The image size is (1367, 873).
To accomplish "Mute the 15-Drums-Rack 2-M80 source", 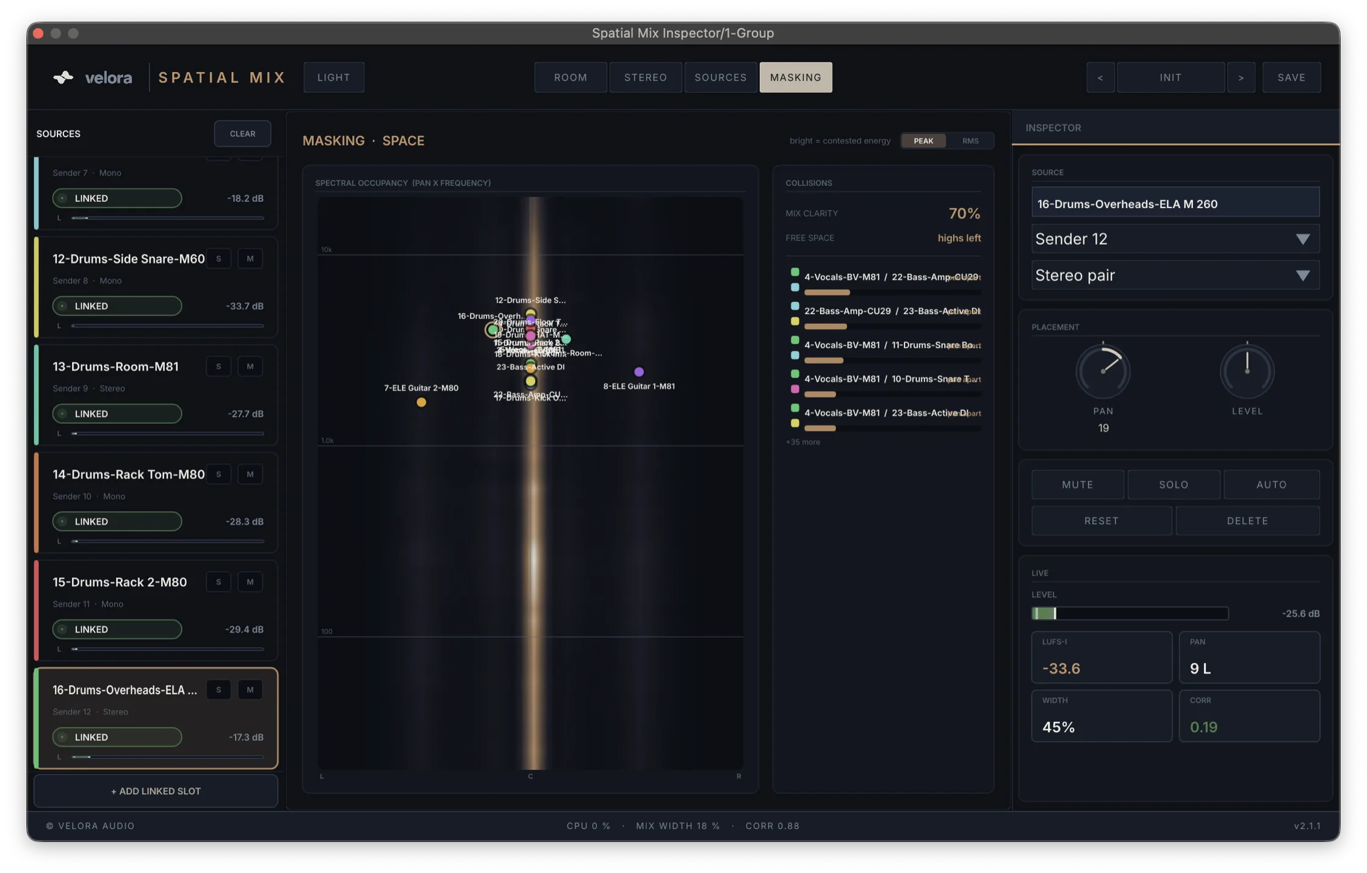I will click(x=250, y=582).
